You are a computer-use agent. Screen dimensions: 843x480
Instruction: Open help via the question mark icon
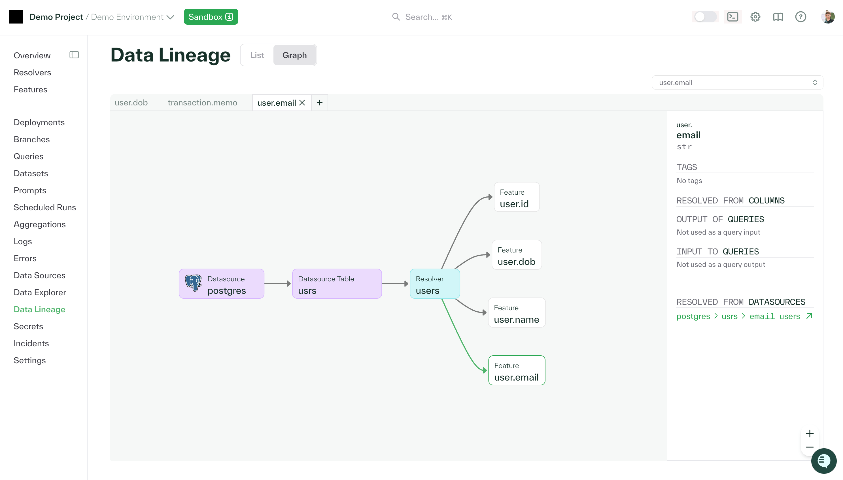(801, 16)
